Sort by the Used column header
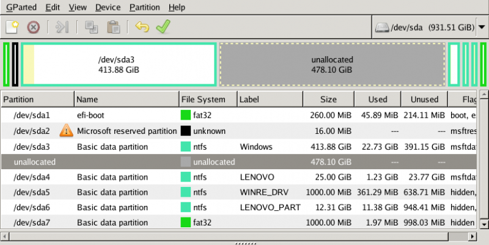Viewport: 489px width, 245px height. coord(378,100)
